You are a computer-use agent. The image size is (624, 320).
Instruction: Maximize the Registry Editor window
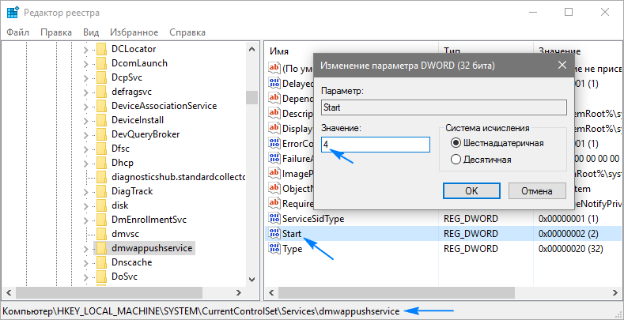569,13
